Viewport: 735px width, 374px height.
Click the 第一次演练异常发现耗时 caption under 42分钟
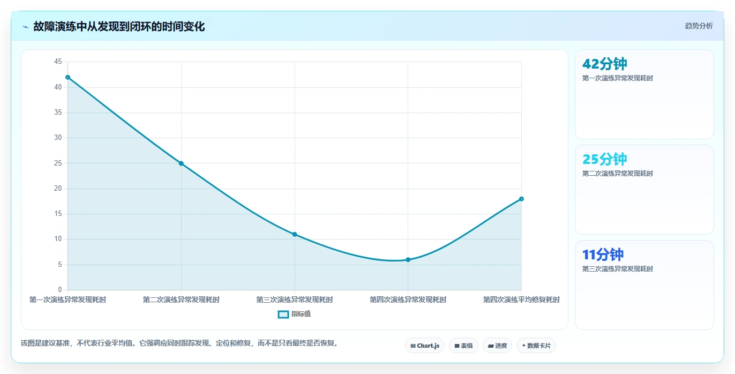click(618, 78)
